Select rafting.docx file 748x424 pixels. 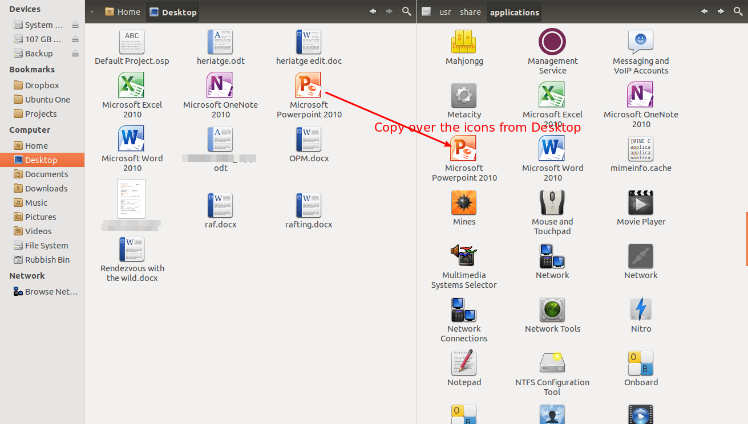309,205
